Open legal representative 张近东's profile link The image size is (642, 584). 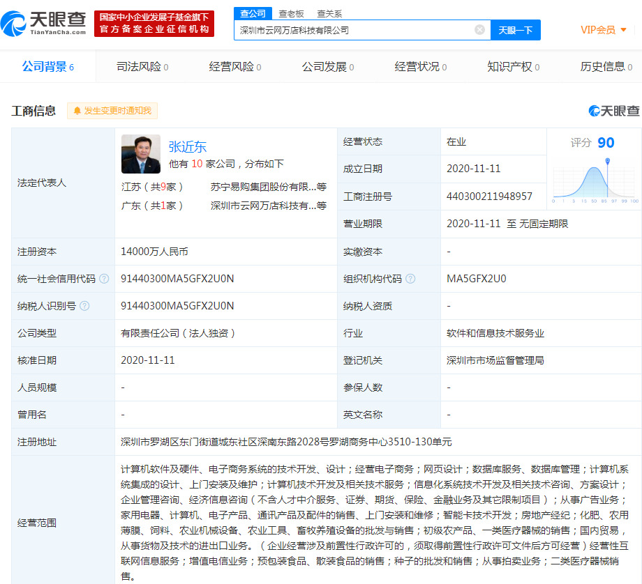(188, 147)
